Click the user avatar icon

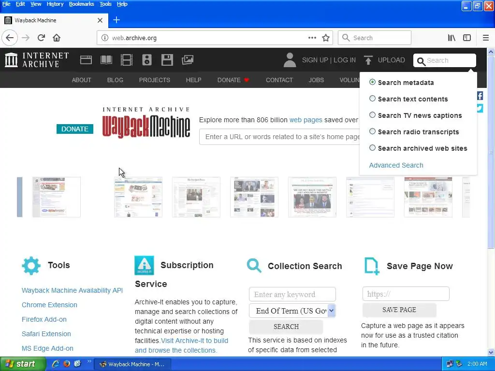pos(290,60)
